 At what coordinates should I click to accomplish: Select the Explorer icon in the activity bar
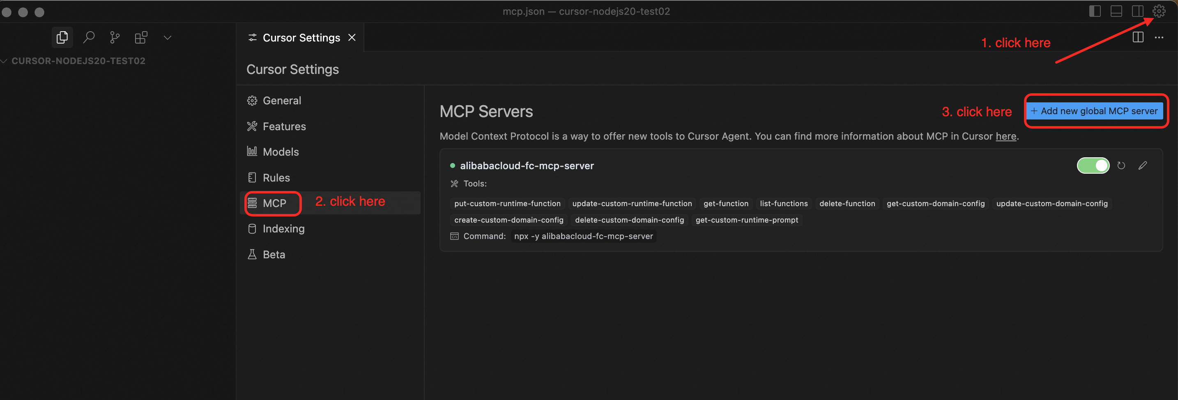point(62,37)
